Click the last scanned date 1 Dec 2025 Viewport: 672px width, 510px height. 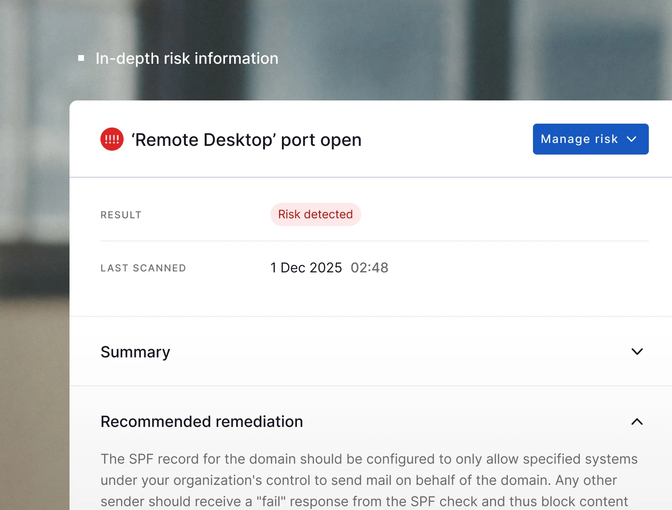tap(306, 268)
